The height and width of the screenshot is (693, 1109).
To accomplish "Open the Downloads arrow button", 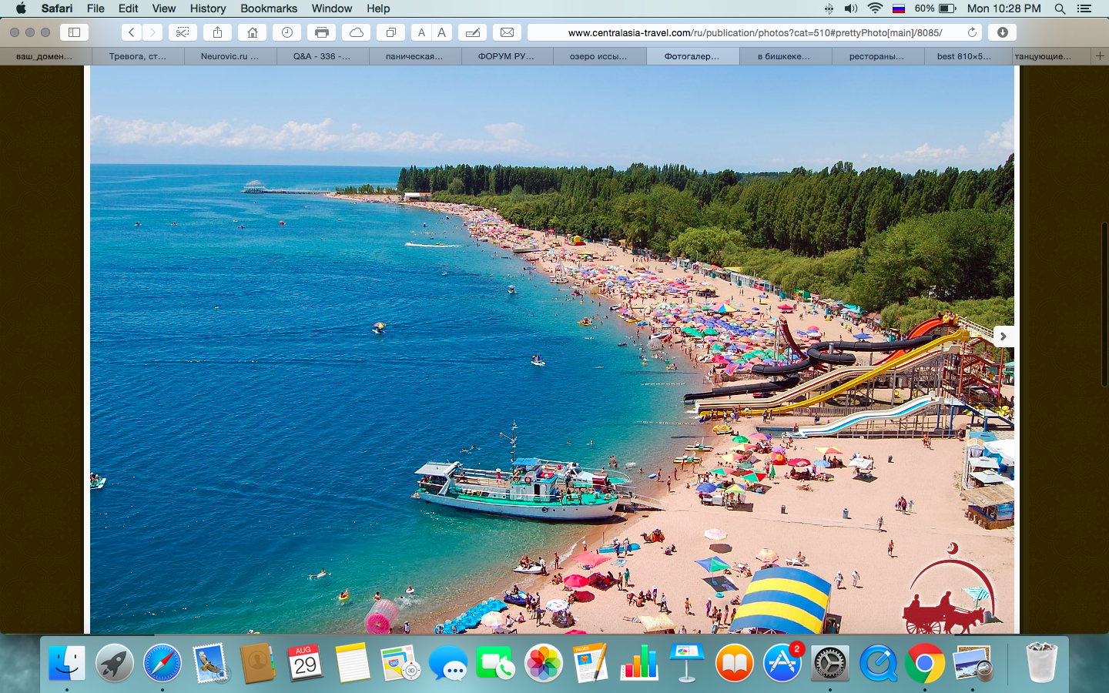I will [x=1002, y=32].
